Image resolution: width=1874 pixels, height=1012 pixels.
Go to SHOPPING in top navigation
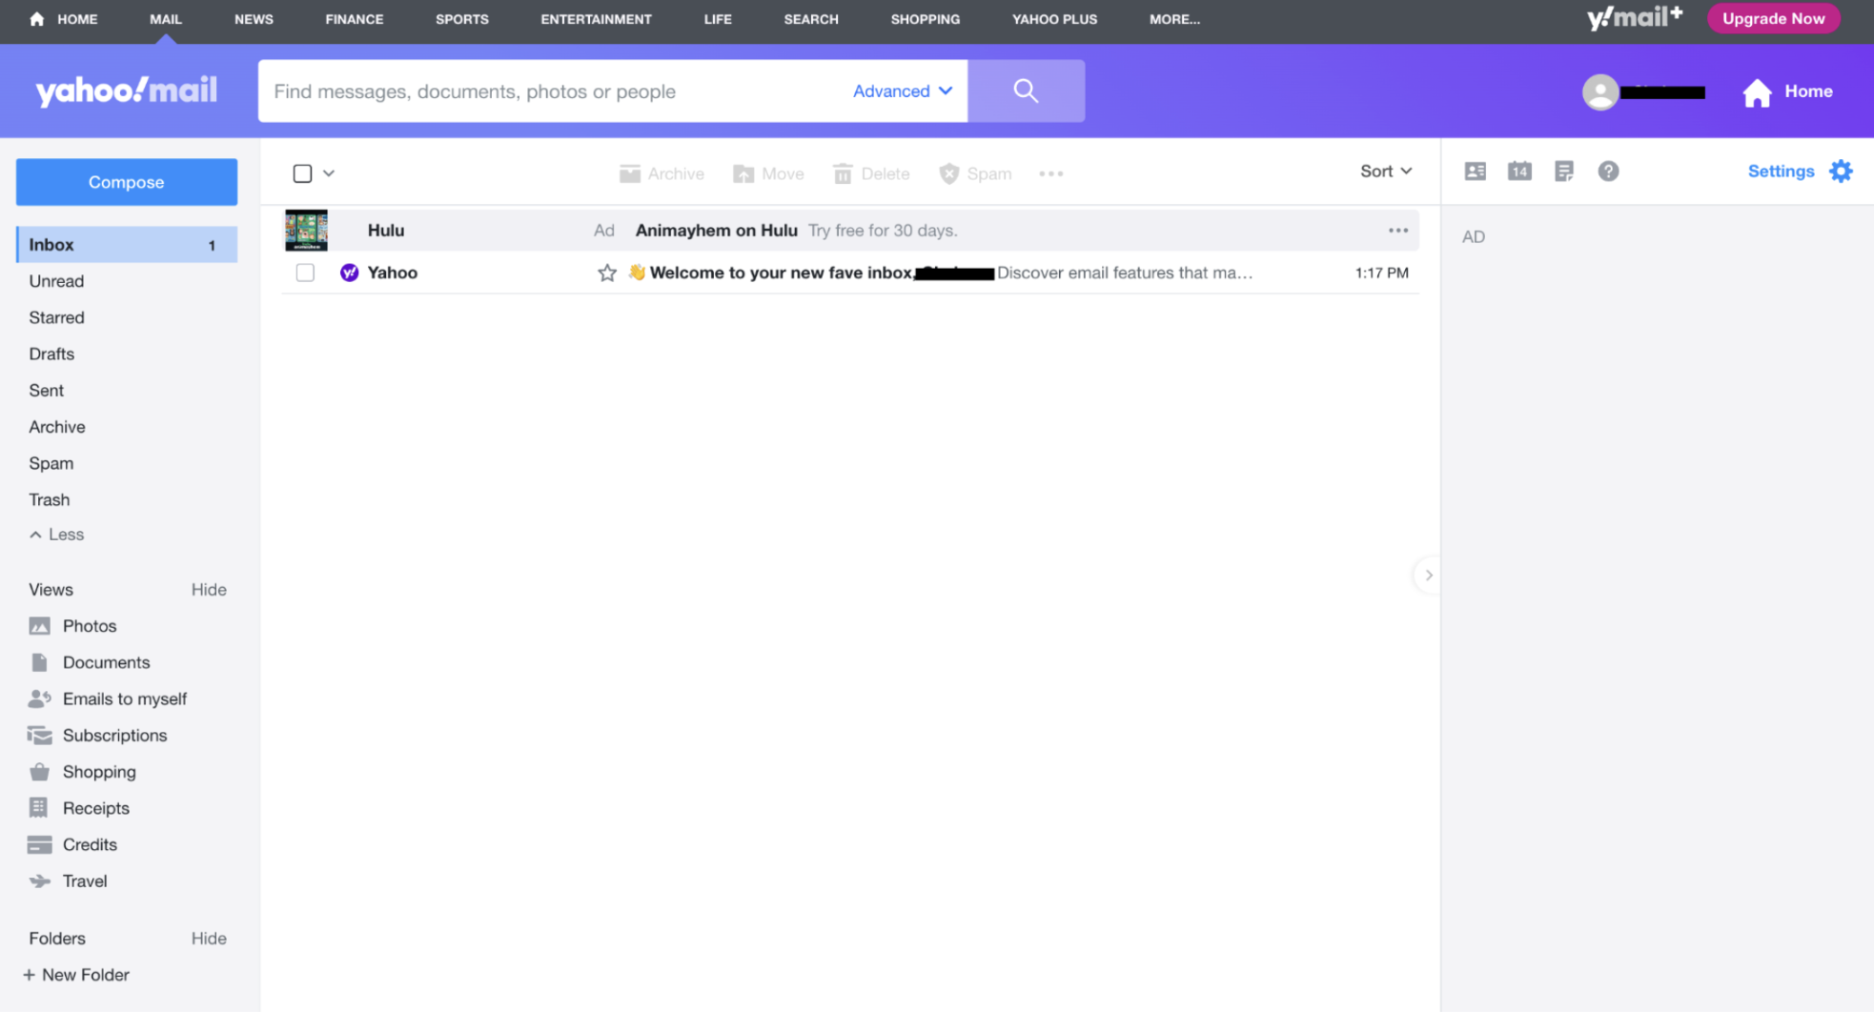pos(926,19)
